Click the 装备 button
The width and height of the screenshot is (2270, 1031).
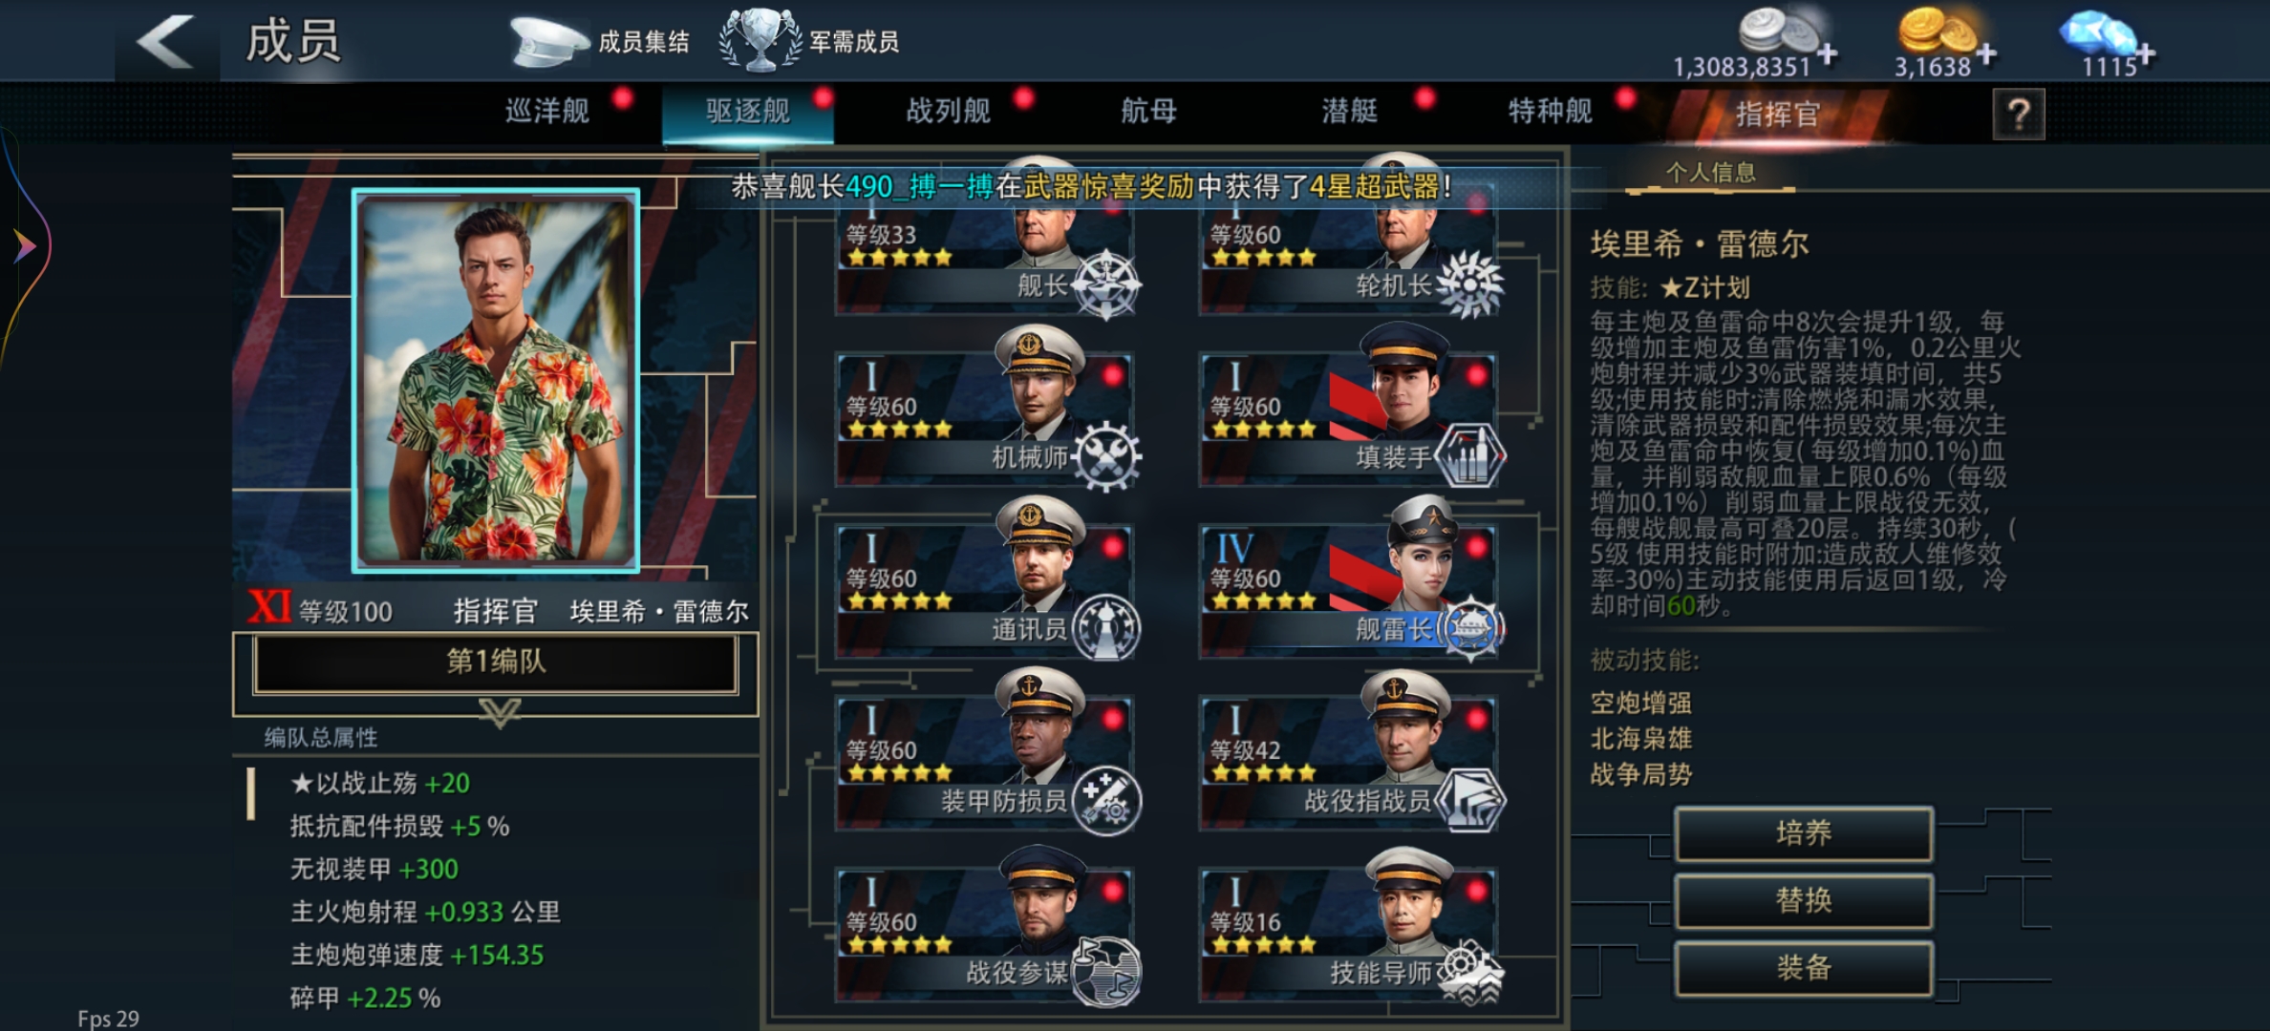pos(1804,968)
